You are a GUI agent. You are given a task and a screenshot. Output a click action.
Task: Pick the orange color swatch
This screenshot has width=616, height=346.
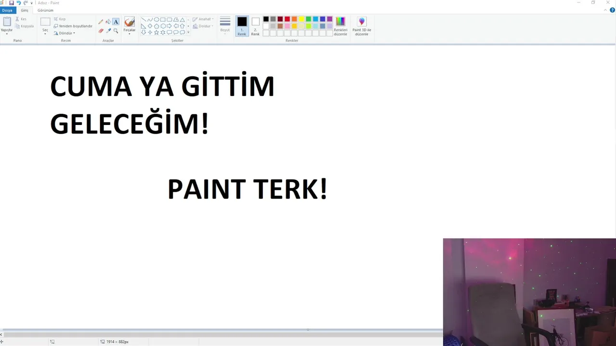coord(294,19)
